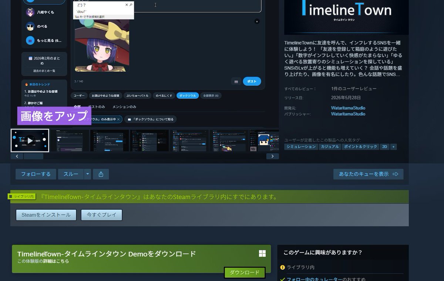The width and height of the screenshot is (444, 281).
Task: Click the green ダウンロード button
Action: point(245,273)
